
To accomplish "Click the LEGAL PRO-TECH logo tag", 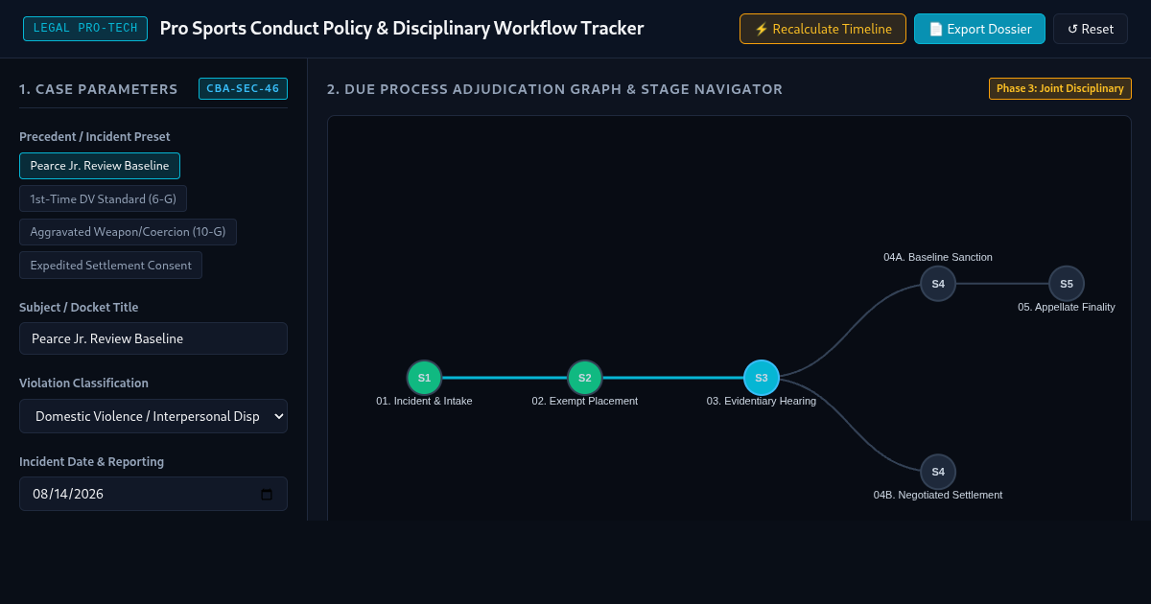I will [85, 28].
